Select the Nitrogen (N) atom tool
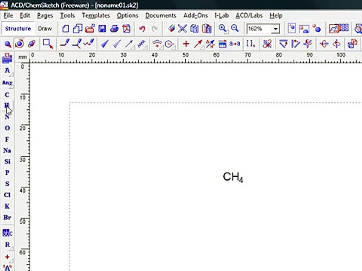 [7, 117]
